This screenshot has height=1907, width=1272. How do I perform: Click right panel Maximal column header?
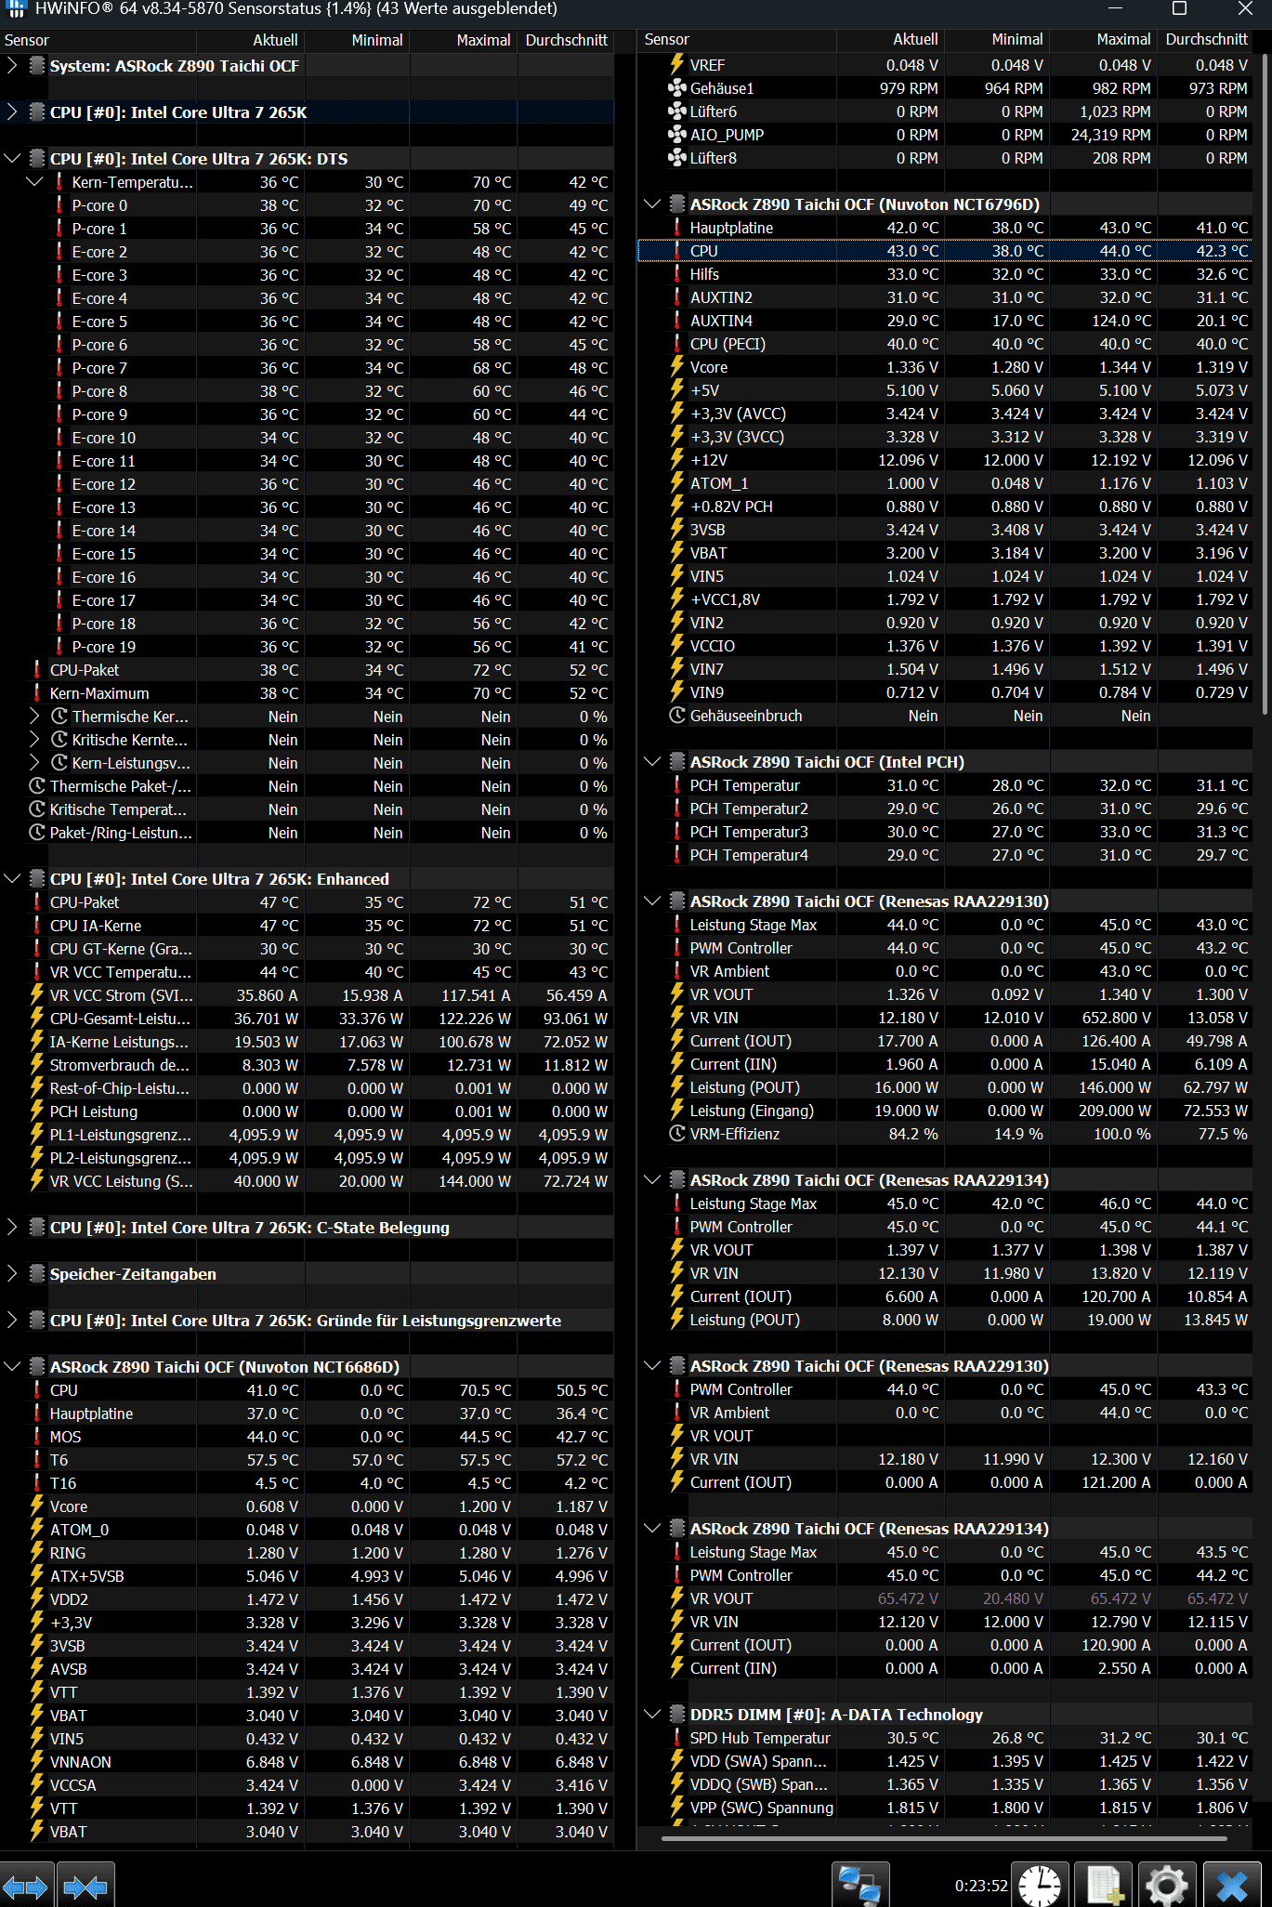point(1103,40)
